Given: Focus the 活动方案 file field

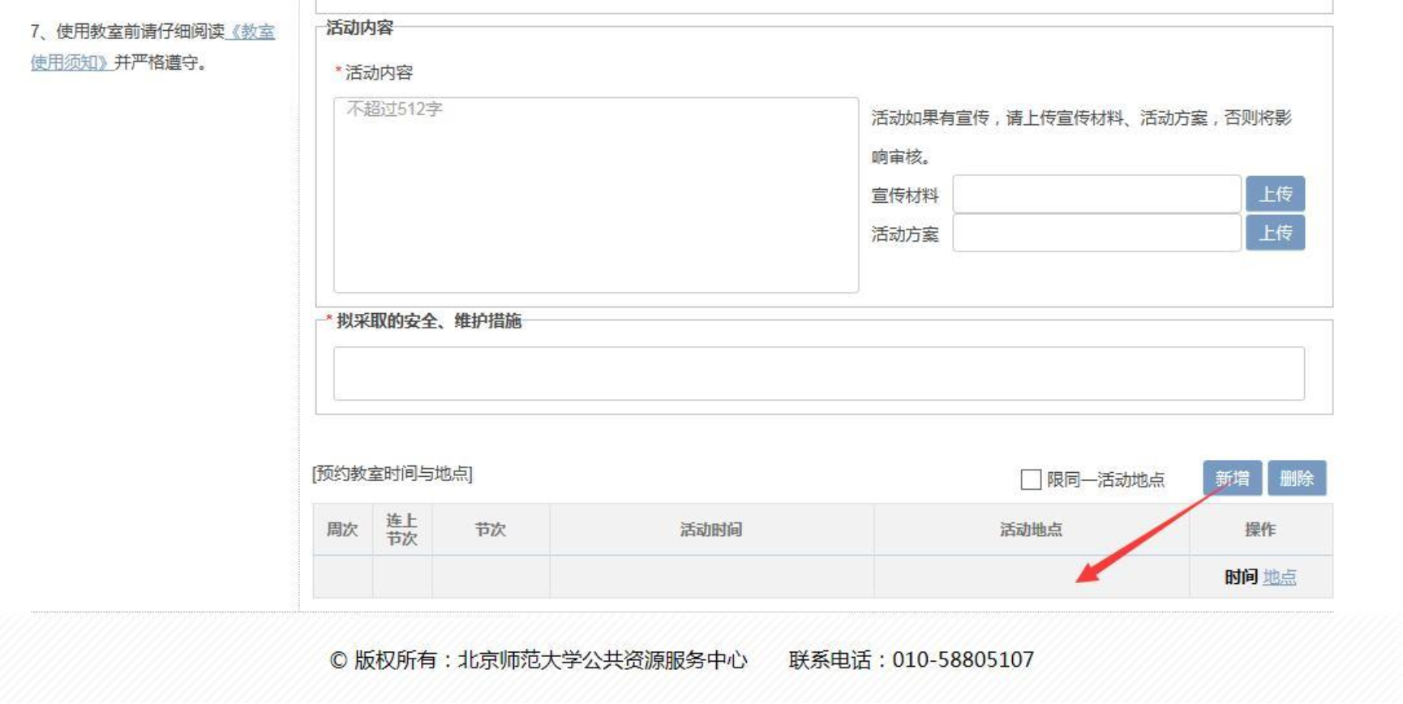Looking at the screenshot, I should 1096,234.
